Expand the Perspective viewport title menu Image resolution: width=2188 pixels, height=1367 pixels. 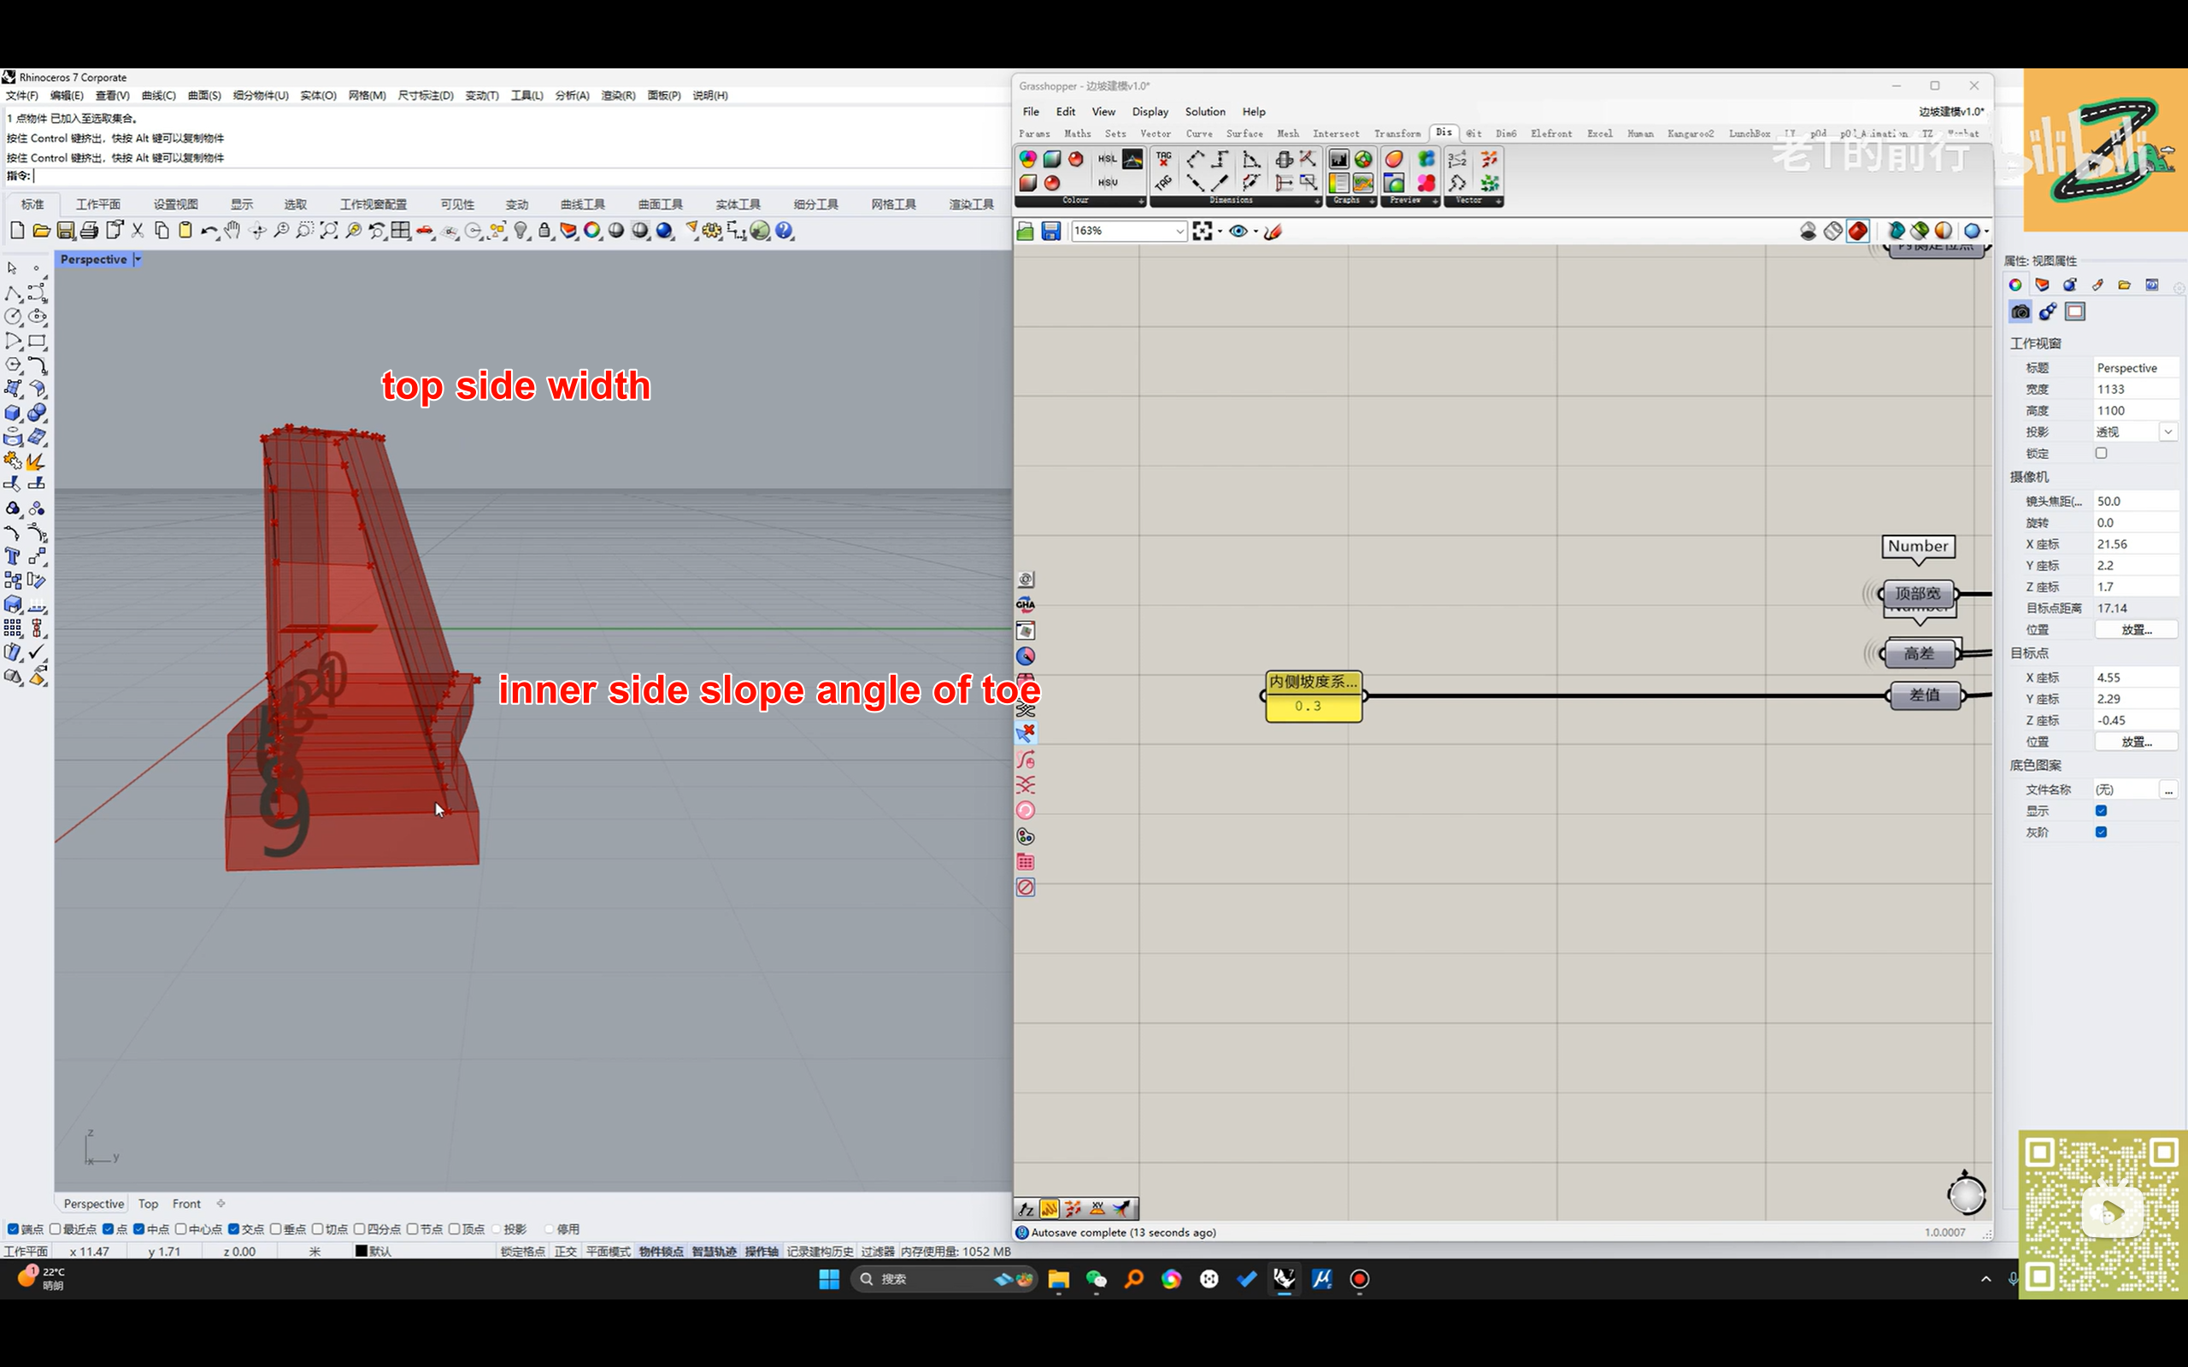point(138,260)
